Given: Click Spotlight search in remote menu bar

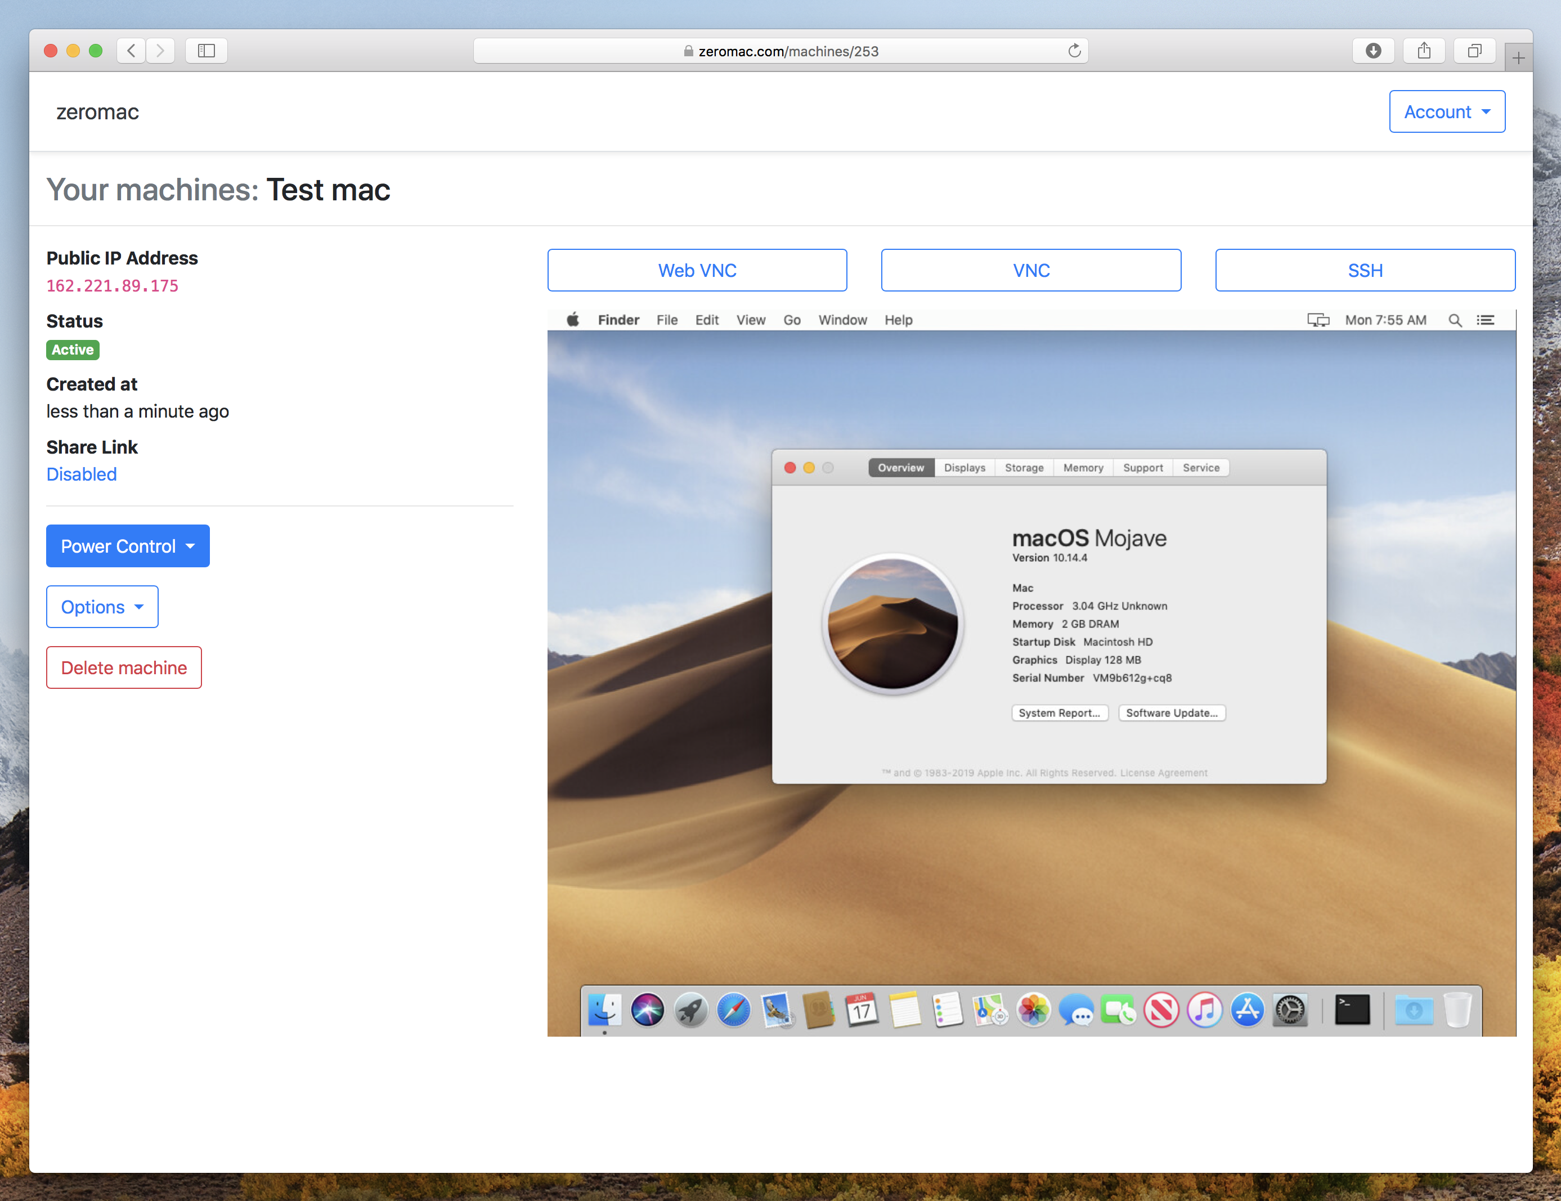Looking at the screenshot, I should pyautogui.click(x=1455, y=320).
